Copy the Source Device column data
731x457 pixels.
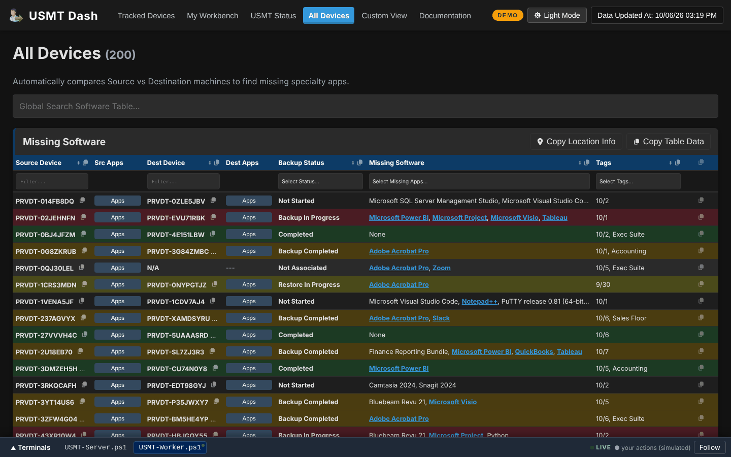coord(85,162)
